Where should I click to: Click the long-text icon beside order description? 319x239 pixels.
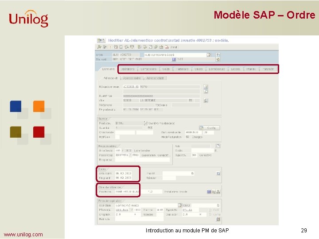[x=209, y=55]
